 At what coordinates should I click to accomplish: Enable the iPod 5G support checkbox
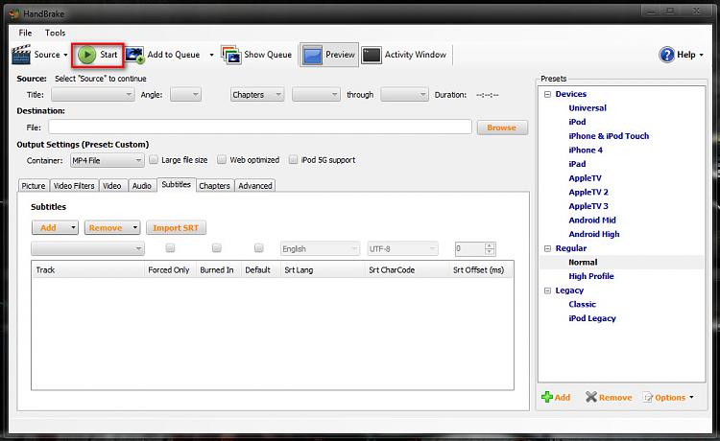(293, 159)
